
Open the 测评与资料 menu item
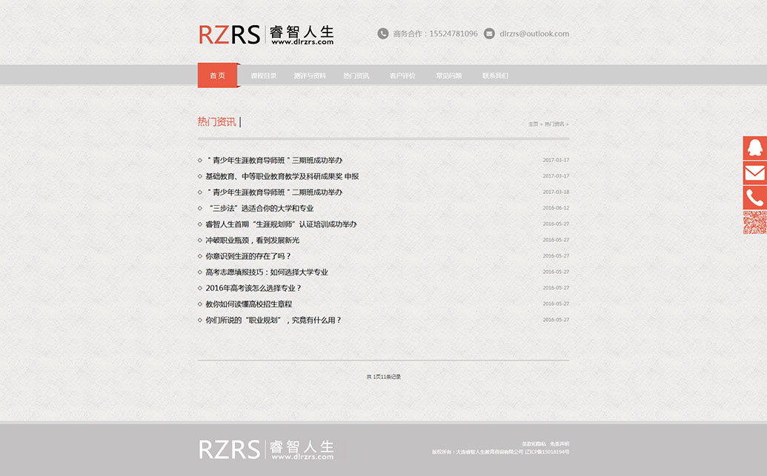310,76
